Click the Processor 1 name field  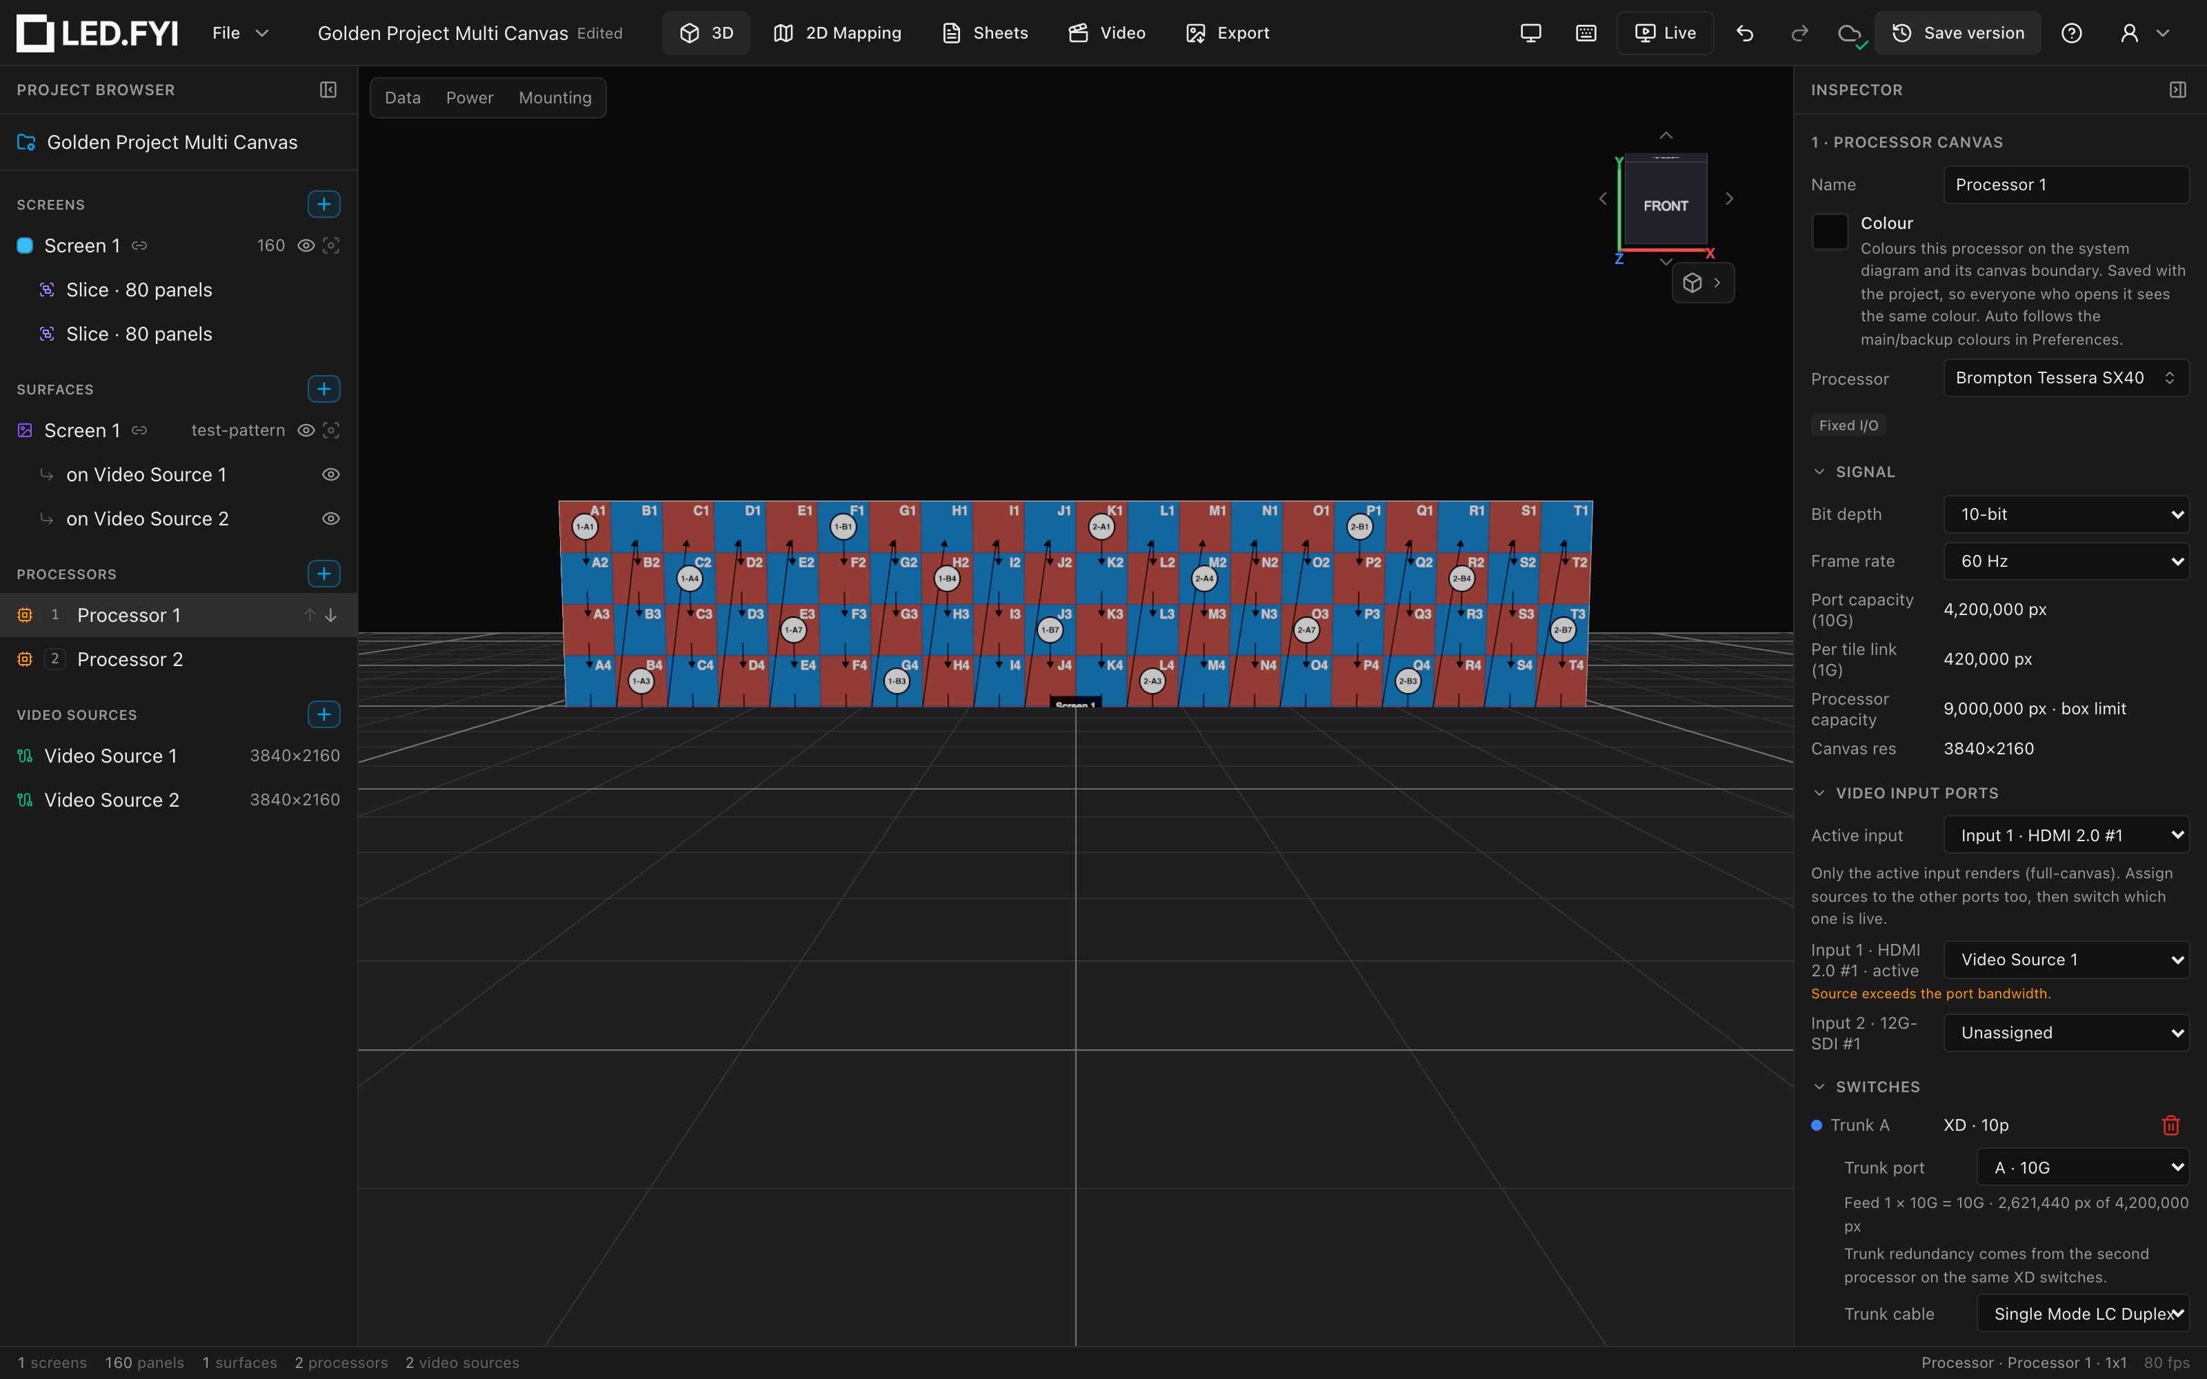2066,184
